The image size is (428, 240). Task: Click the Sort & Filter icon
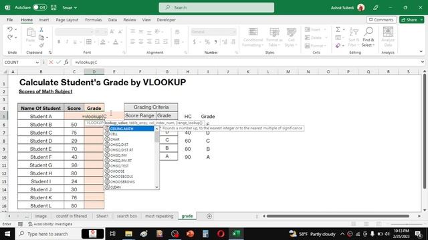354,37
